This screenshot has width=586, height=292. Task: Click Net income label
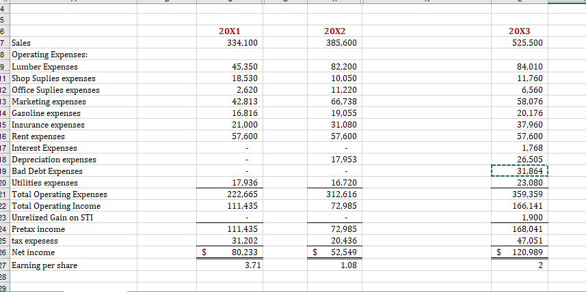click(x=34, y=252)
